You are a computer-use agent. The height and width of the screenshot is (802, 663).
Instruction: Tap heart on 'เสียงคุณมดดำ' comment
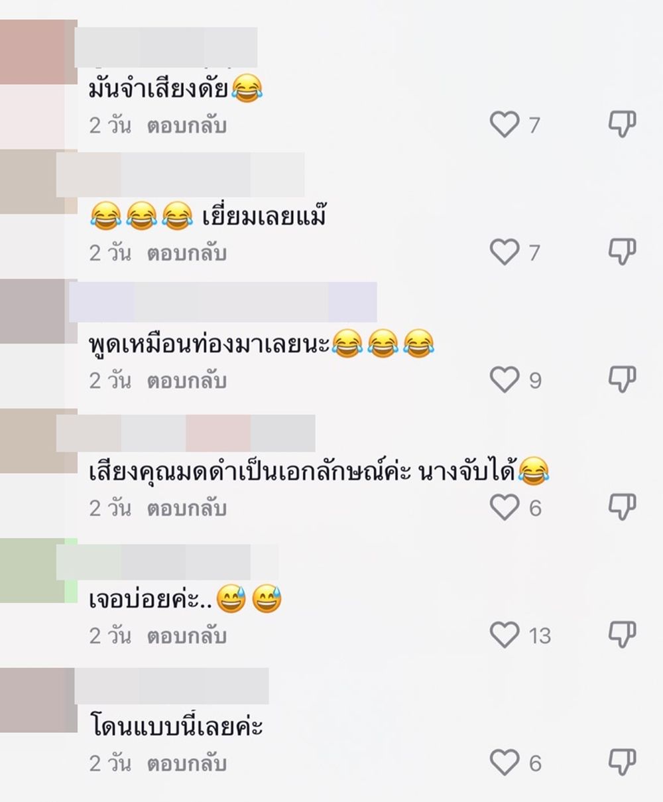[505, 508]
